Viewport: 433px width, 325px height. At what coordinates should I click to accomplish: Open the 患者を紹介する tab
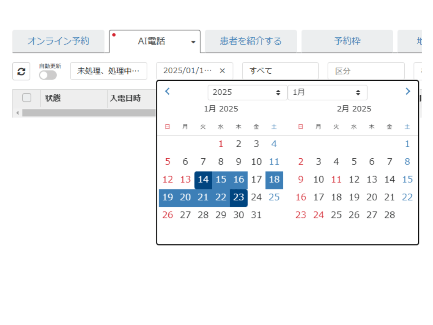point(251,41)
